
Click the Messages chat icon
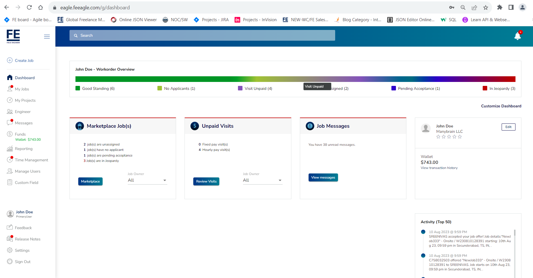pyautogui.click(x=10, y=123)
